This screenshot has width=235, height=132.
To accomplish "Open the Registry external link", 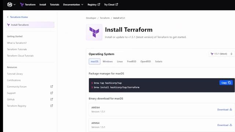I will 94,5.
